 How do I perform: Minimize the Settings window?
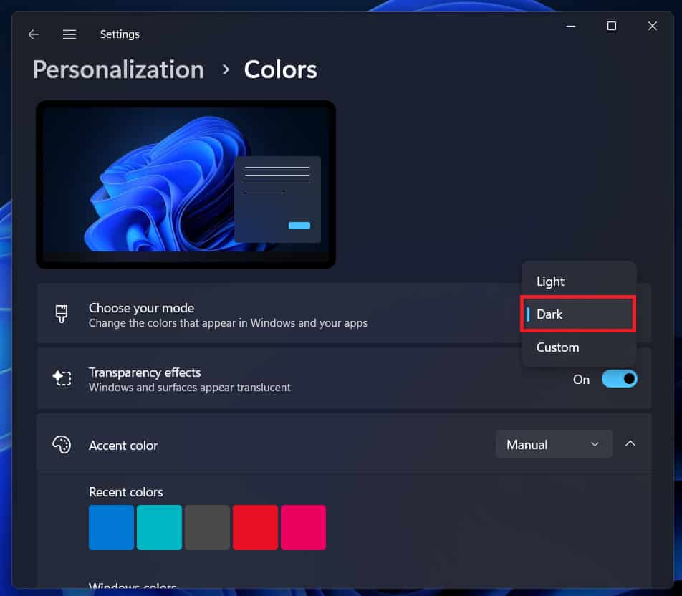(x=570, y=27)
